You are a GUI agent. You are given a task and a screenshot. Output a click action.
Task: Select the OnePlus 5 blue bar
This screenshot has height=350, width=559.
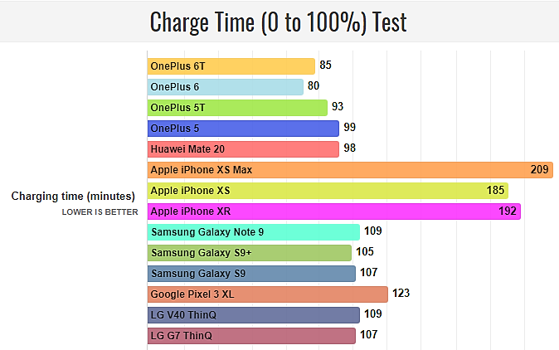point(243,129)
